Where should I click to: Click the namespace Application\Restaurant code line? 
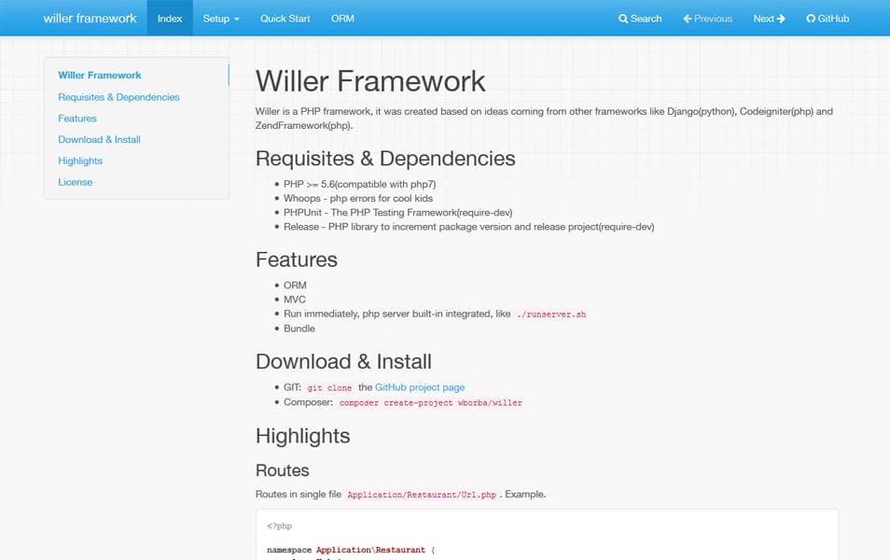[x=351, y=550]
